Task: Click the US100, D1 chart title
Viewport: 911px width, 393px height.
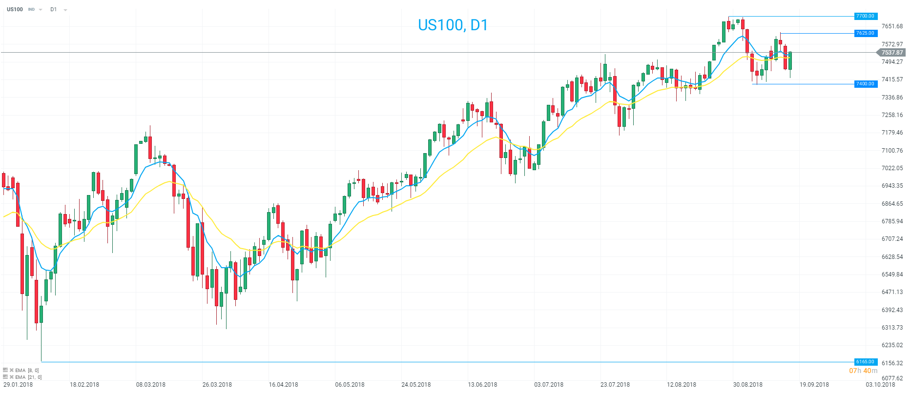Action: coord(453,25)
